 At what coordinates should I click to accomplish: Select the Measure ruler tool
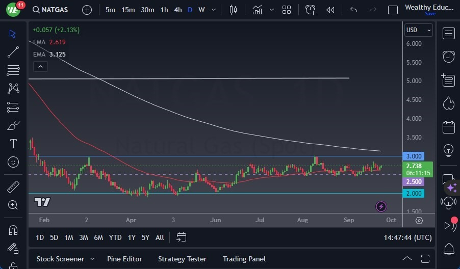[13, 187]
